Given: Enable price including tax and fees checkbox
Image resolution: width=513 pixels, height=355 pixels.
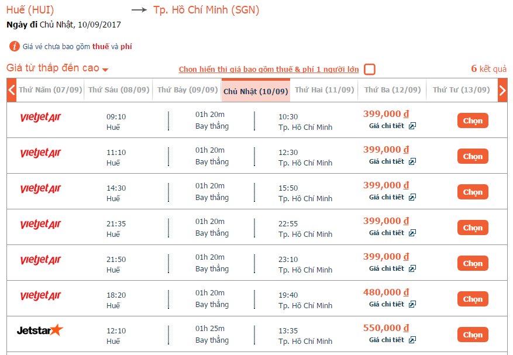Looking at the screenshot, I should (370, 70).
